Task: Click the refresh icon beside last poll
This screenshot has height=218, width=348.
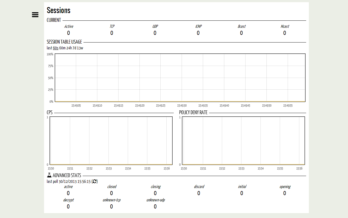Action: point(95,181)
